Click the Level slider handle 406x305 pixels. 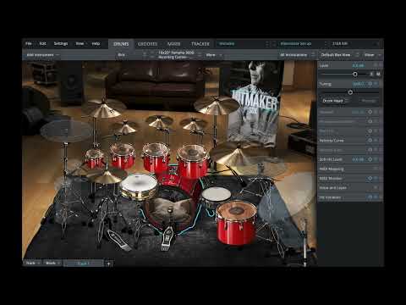tap(355, 74)
